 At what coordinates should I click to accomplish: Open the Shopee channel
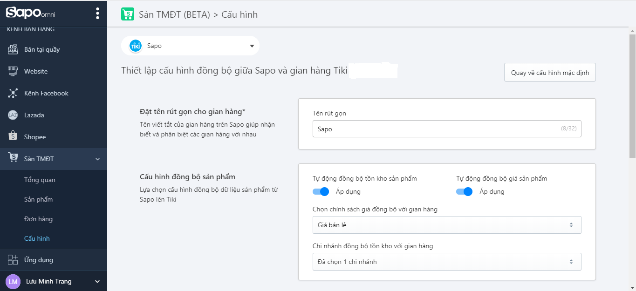pyautogui.click(x=34, y=136)
